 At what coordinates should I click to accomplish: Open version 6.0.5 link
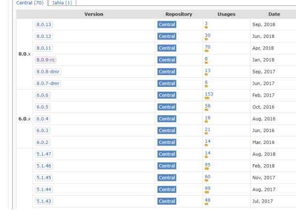(x=42, y=107)
